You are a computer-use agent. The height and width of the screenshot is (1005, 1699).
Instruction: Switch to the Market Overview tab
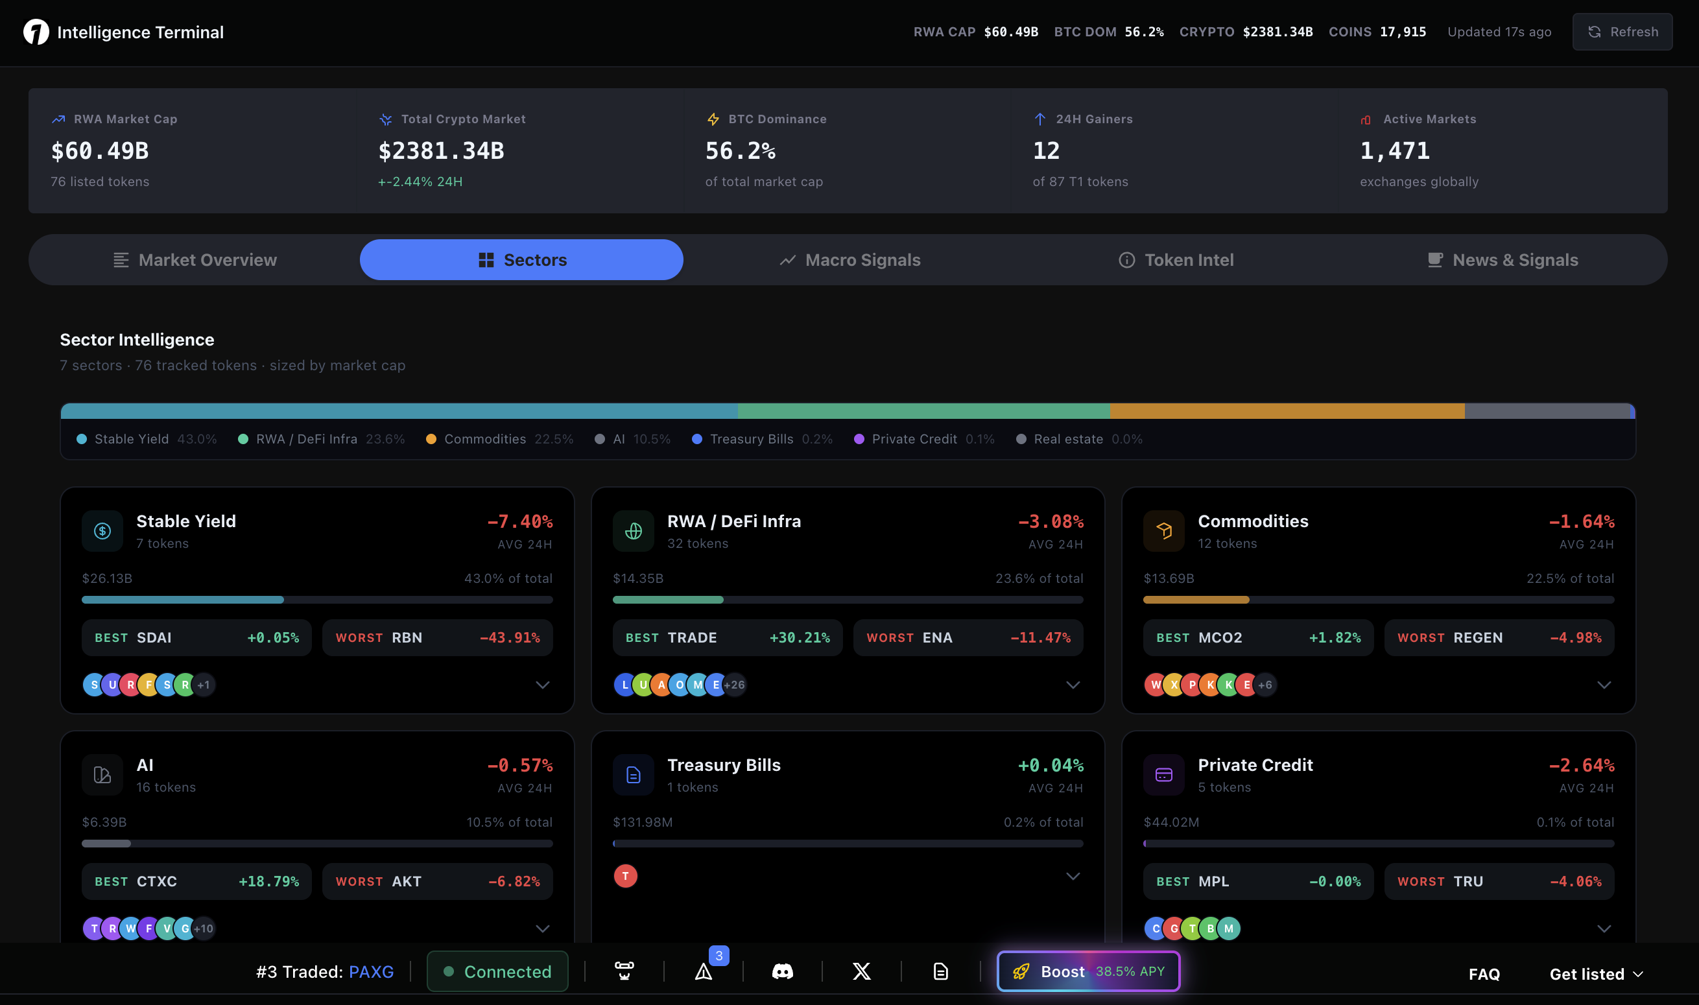coord(195,260)
